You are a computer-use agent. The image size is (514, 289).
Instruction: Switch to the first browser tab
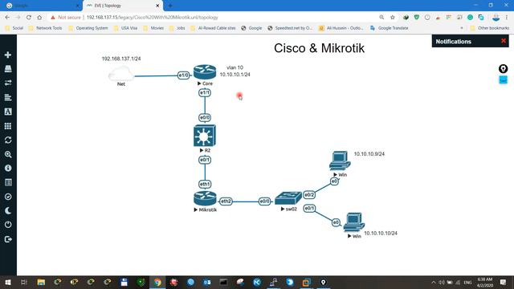42,6
